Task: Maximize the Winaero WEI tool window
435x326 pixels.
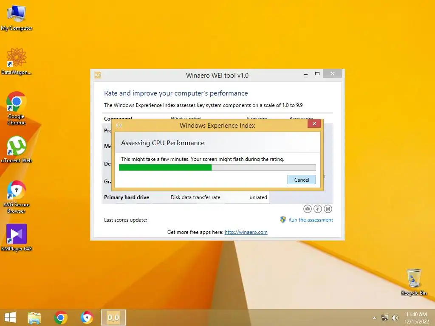Action: pos(317,73)
